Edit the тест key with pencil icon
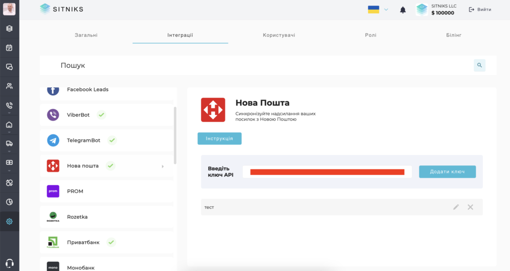The image size is (510, 271). point(456,207)
